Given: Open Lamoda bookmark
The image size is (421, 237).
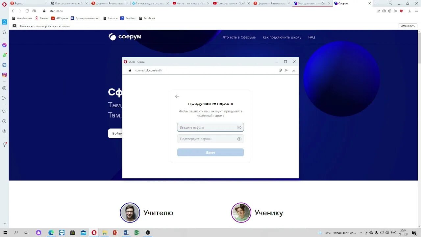Looking at the screenshot, I should tap(111, 18).
